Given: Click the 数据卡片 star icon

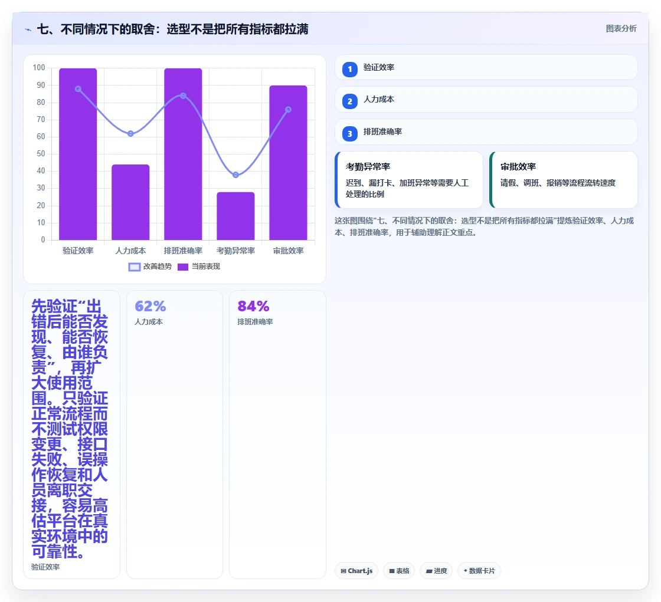Looking at the screenshot, I should 466,571.
